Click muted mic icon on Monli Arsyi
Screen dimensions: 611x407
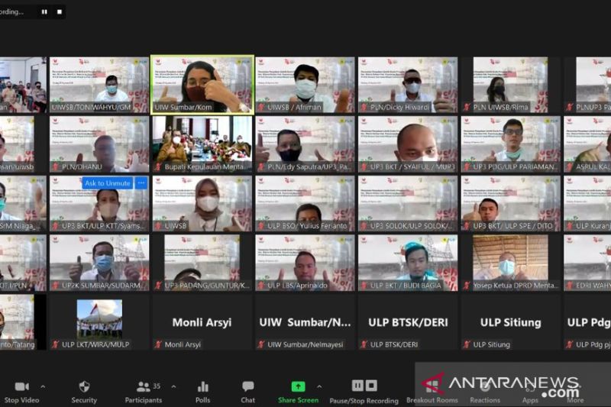pyautogui.click(x=158, y=344)
